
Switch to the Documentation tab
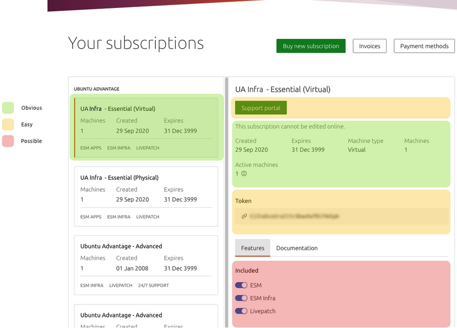[297, 248]
